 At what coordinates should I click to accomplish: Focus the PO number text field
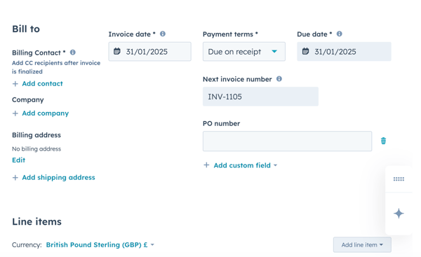click(287, 141)
